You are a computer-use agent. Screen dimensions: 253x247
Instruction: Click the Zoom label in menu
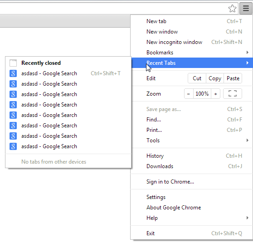(x=154, y=94)
